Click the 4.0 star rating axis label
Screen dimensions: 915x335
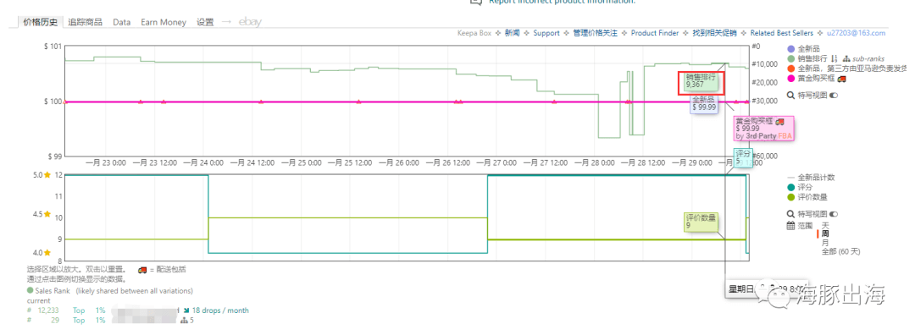pos(38,253)
